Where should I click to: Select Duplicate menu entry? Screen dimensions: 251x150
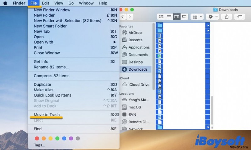tap(74, 84)
